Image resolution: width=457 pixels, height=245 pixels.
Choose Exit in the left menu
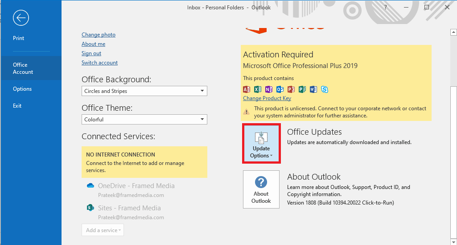tap(17, 106)
